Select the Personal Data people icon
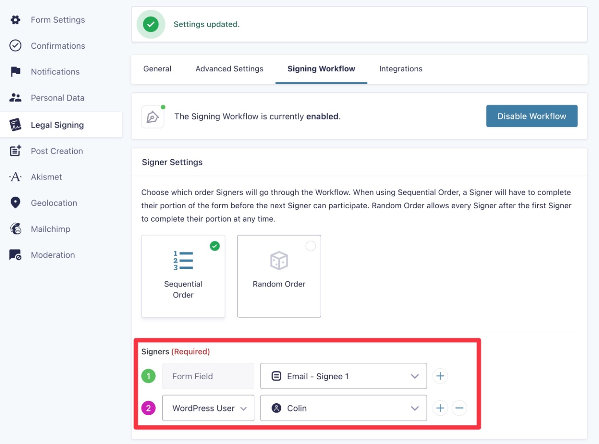This screenshot has height=444, width=599. (x=16, y=98)
